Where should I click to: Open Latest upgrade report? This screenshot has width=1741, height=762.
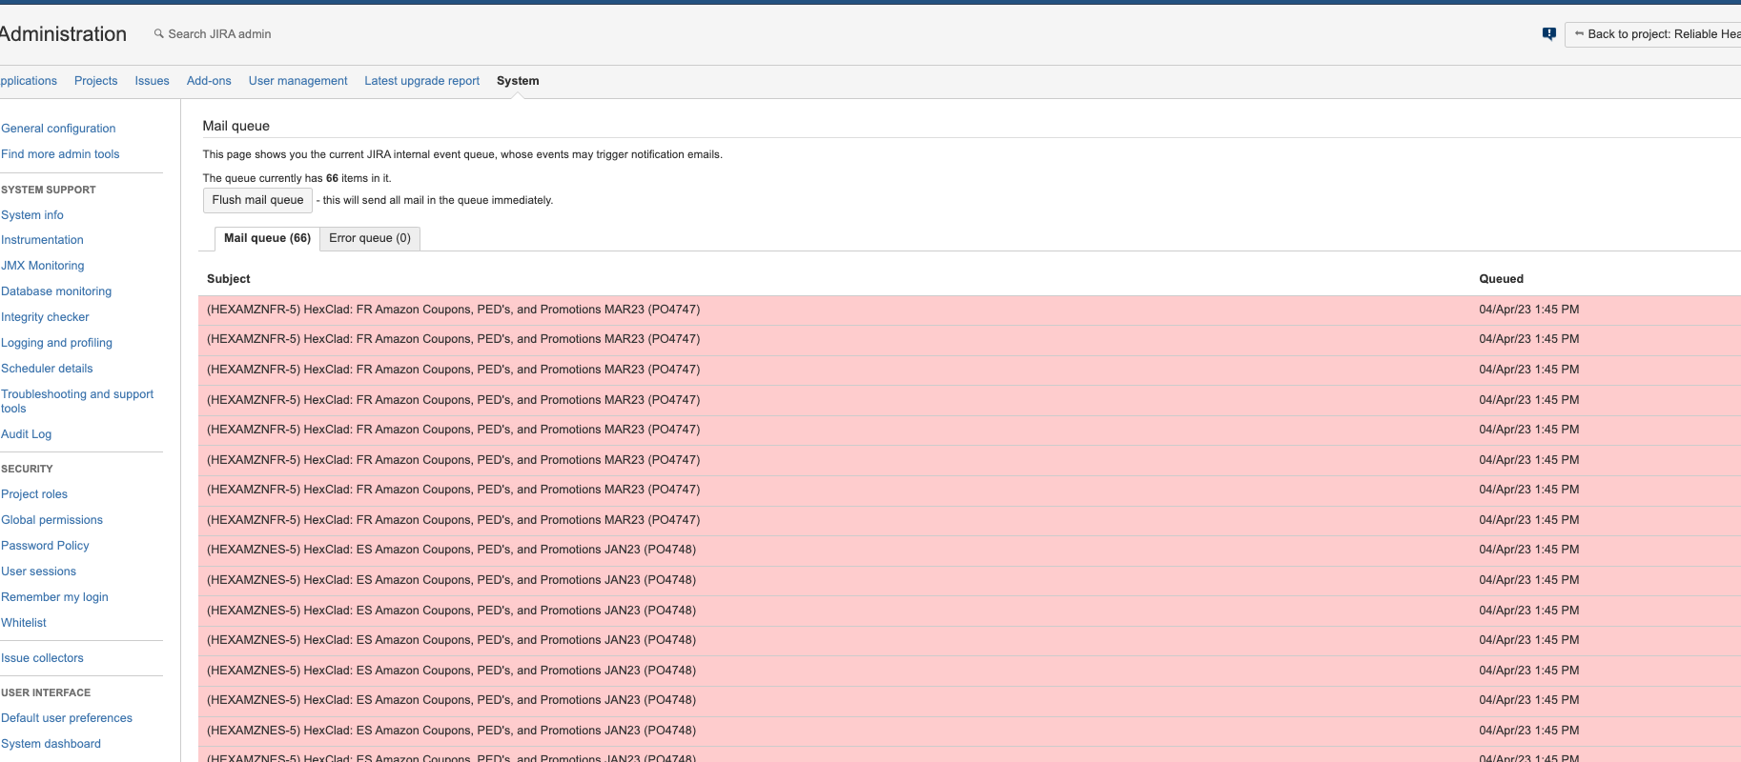(x=421, y=81)
